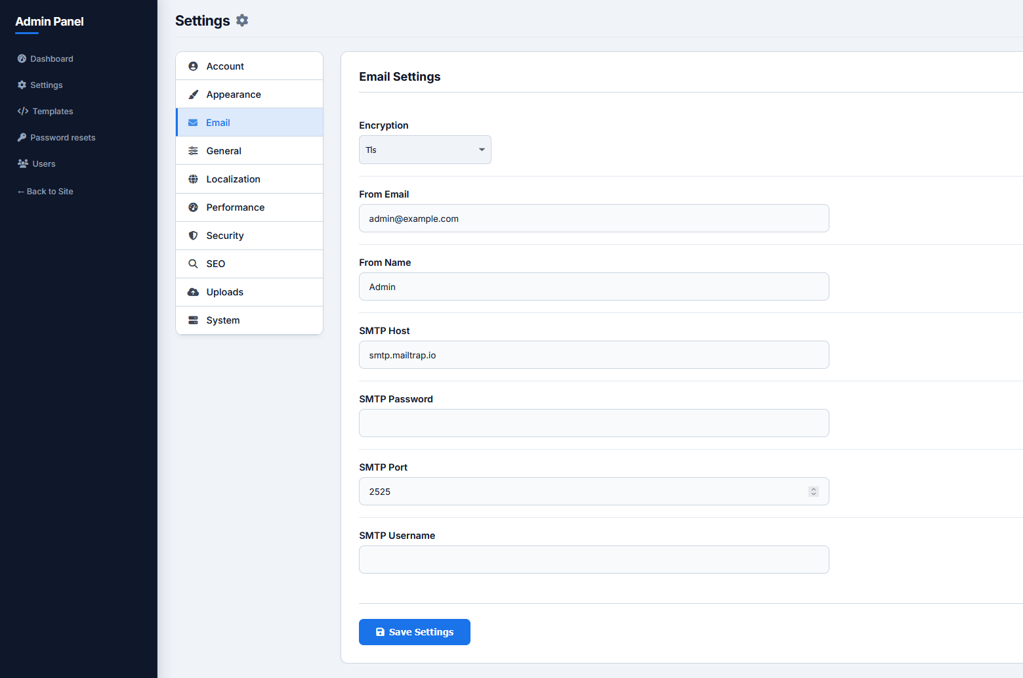Screen dimensions: 1023x678
Task: Click the SMTP Port number stepper arrows
Action: pyautogui.click(x=813, y=492)
